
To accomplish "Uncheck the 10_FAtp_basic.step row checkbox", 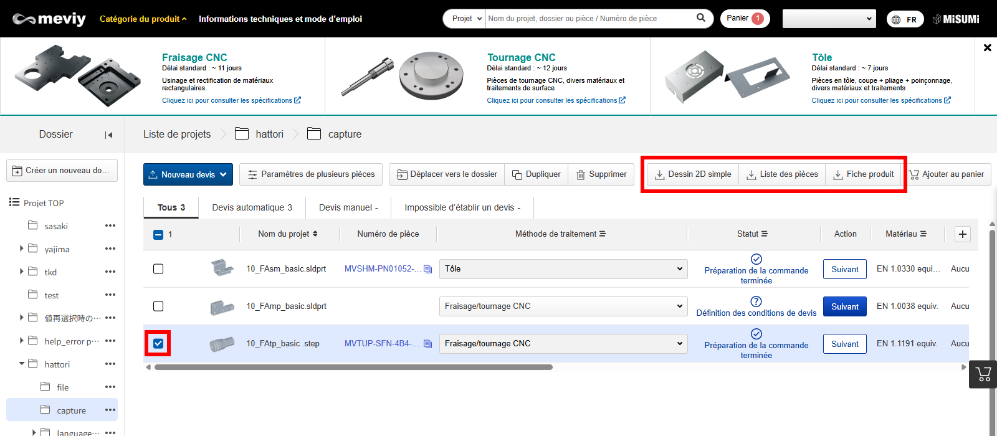I will tap(158, 344).
